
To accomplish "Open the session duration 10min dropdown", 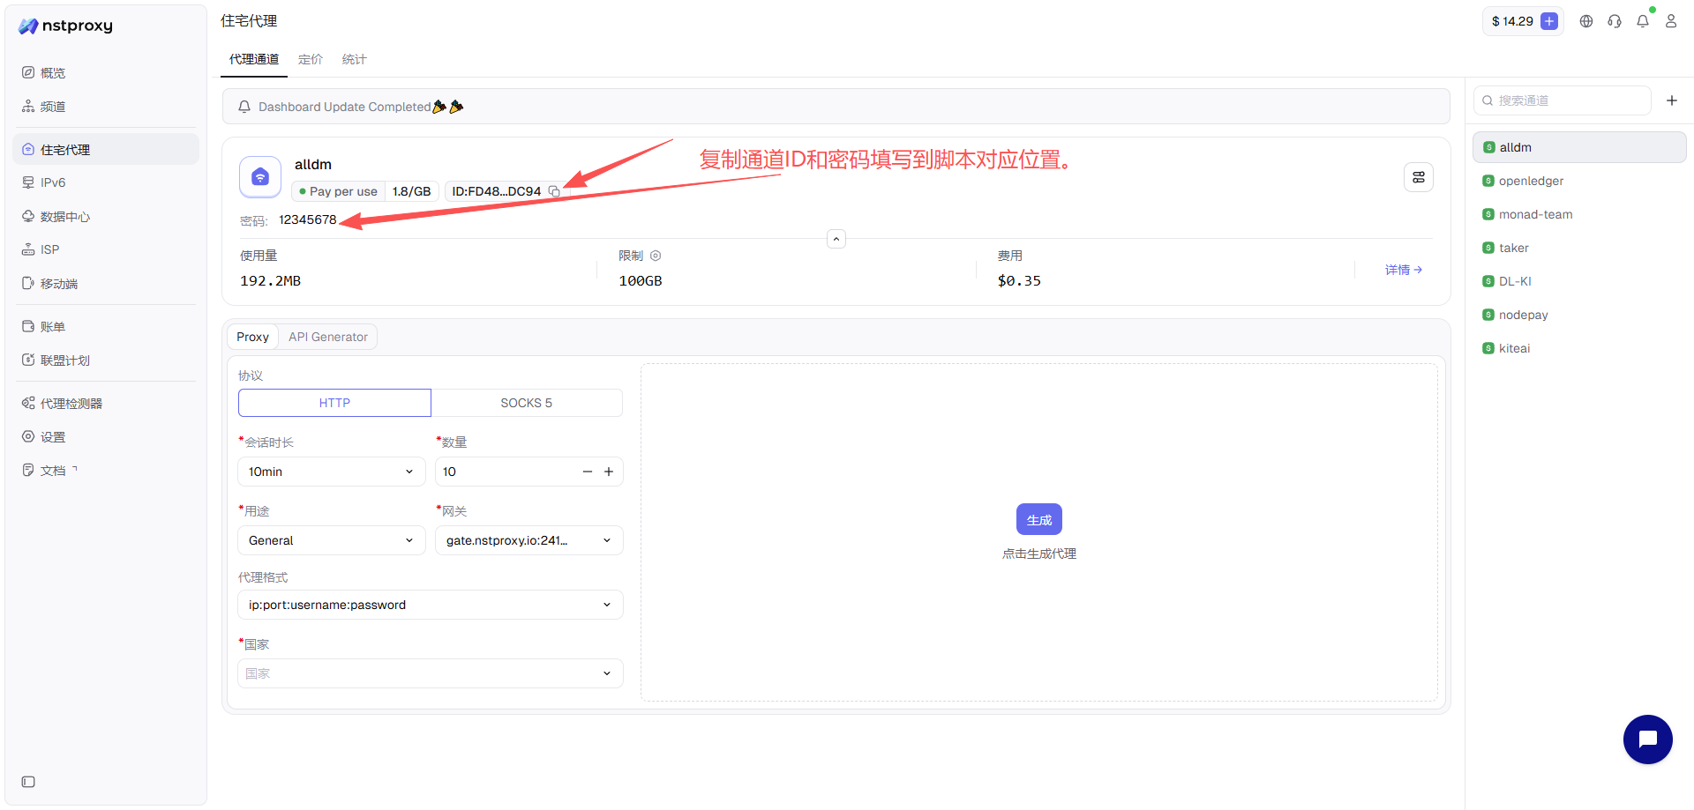I will [331, 472].
